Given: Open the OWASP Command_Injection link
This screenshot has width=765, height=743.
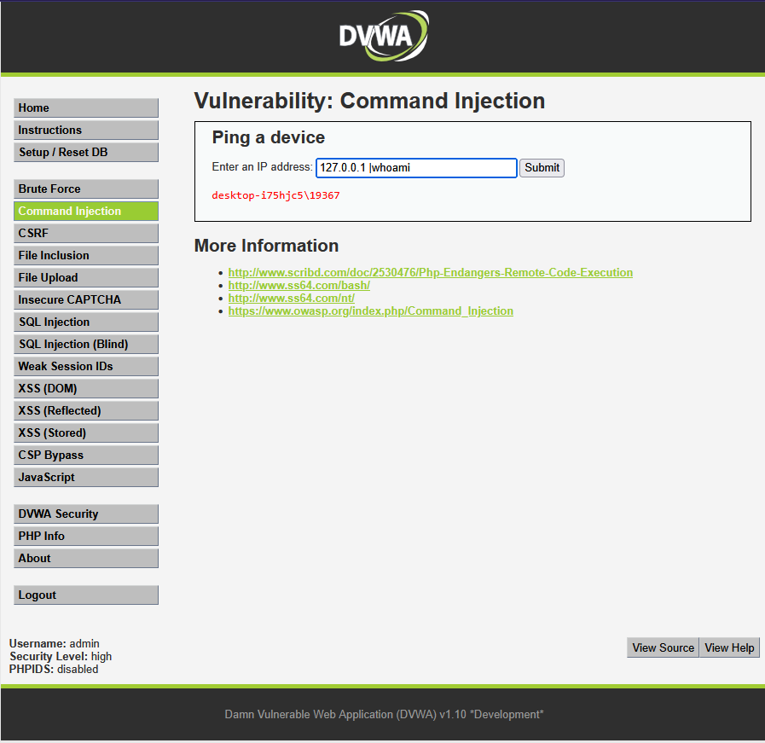Looking at the screenshot, I should [x=371, y=311].
